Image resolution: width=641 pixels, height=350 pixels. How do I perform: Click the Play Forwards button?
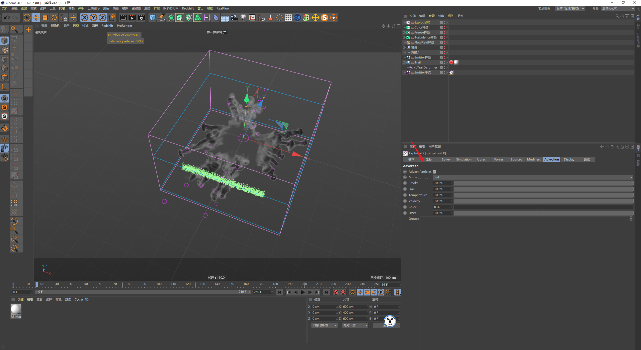[303, 292]
